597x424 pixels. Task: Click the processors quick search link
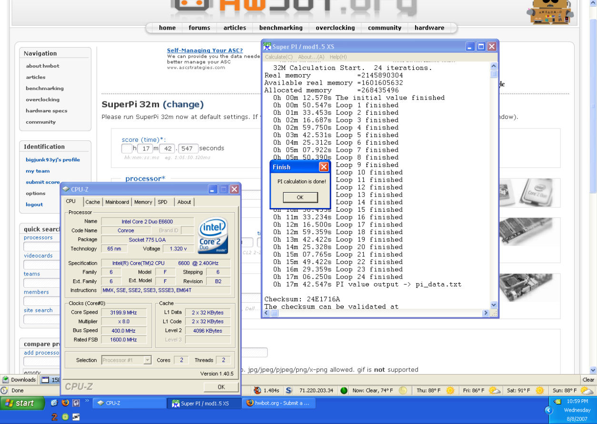[x=38, y=237]
